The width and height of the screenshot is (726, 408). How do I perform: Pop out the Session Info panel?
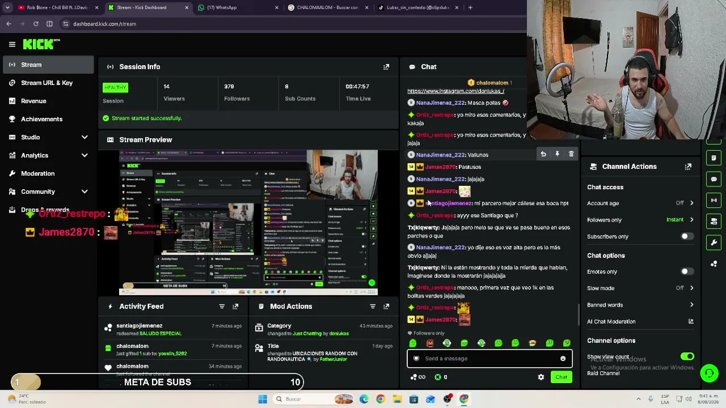386,67
